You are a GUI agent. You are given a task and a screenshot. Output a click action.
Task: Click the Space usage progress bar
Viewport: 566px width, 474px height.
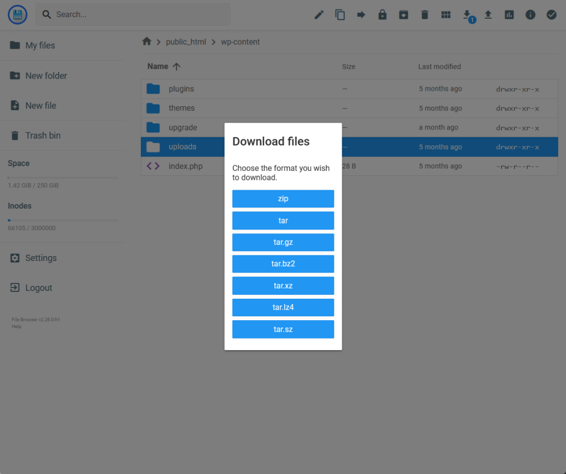point(62,178)
